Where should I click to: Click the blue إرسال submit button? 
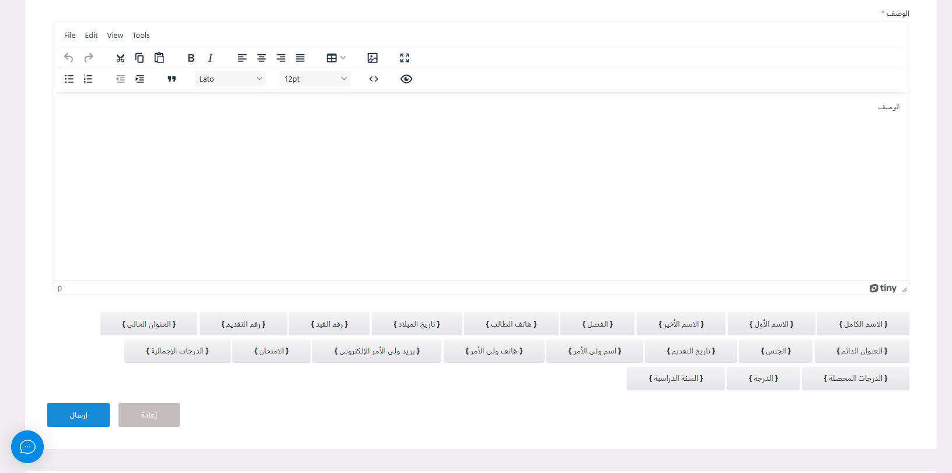coord(78,415)
